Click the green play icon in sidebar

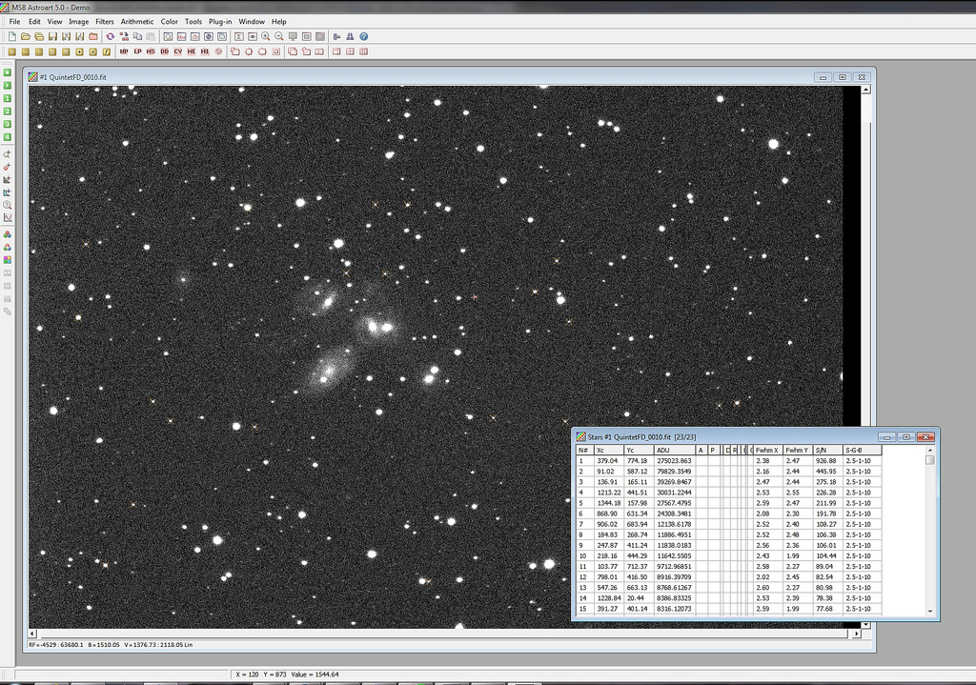[x=8, y=86]
